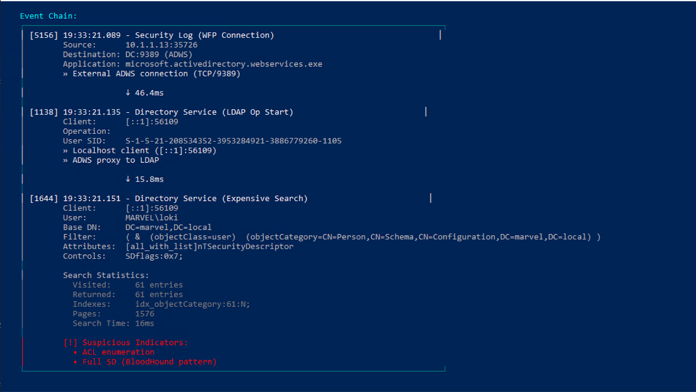Click the ADWS proxy to LDAP line
The image size is (696, 392).
click(115, 160)
